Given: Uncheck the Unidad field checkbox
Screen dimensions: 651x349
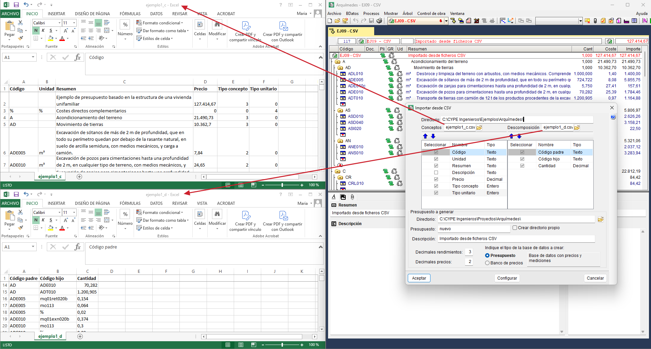Looking at the screenshot, I should [x=436, y=159].
